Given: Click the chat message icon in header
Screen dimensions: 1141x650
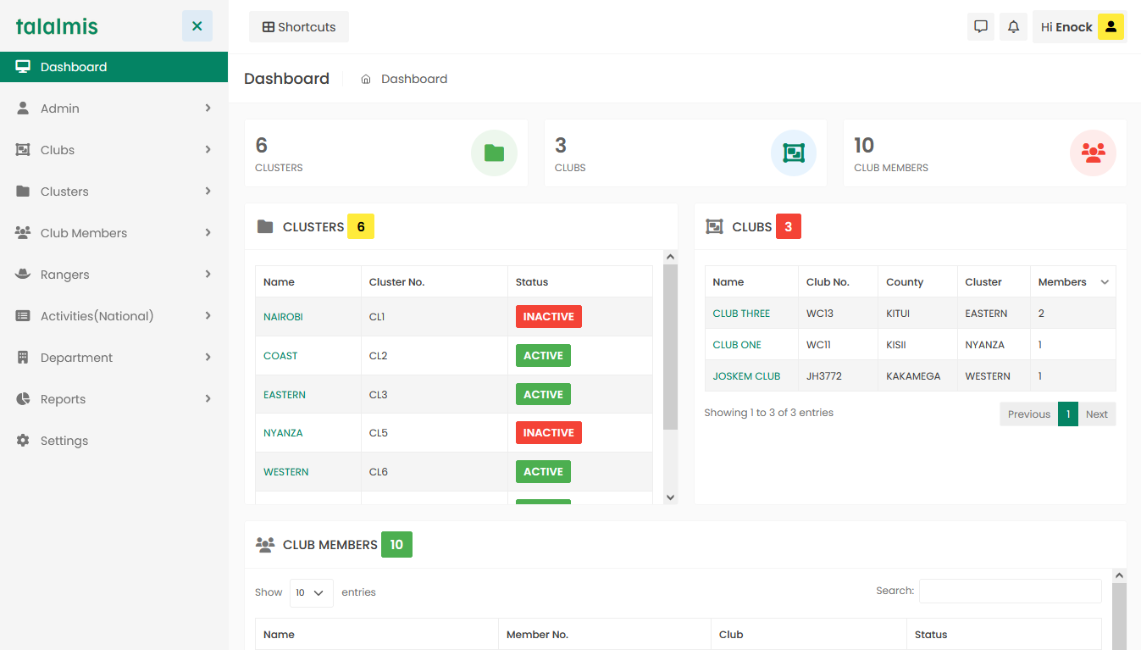Looking at the screenshot, I should [x=981, y=26].
